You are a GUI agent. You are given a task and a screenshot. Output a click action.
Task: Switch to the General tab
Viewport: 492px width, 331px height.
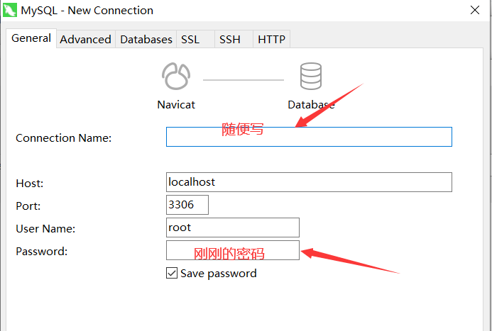click(x=31, y=38)
